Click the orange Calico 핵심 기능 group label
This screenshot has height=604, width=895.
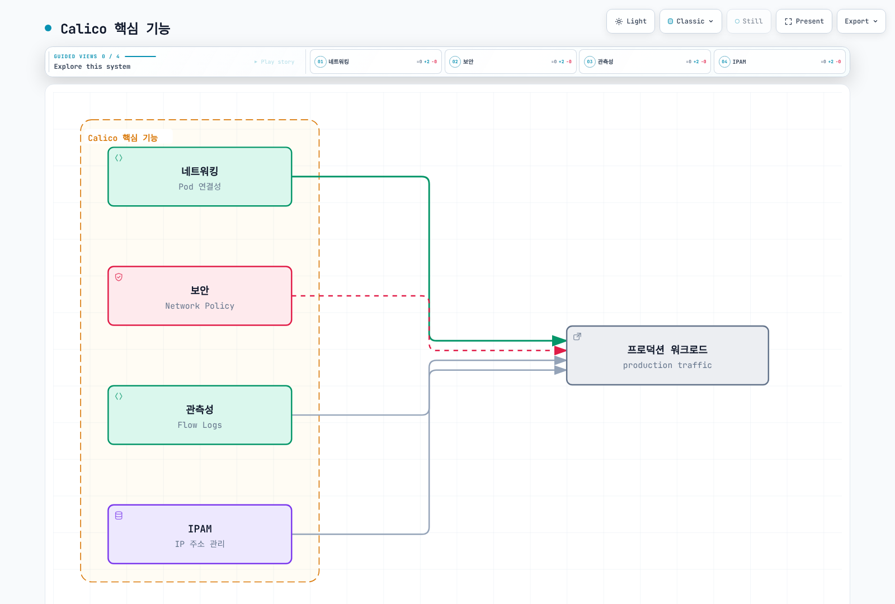(123, 138)
